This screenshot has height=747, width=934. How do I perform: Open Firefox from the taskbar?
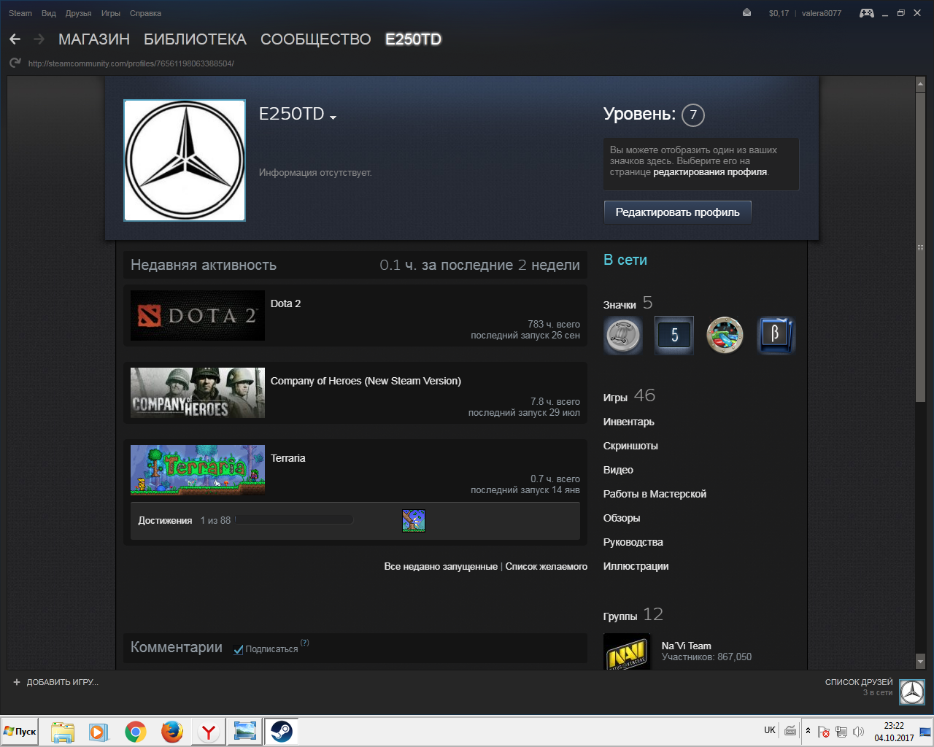[172, 731]
